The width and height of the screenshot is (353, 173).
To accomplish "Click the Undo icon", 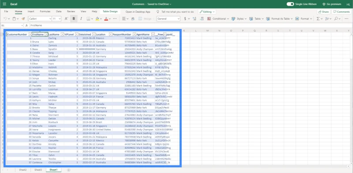I will point(5,19).
